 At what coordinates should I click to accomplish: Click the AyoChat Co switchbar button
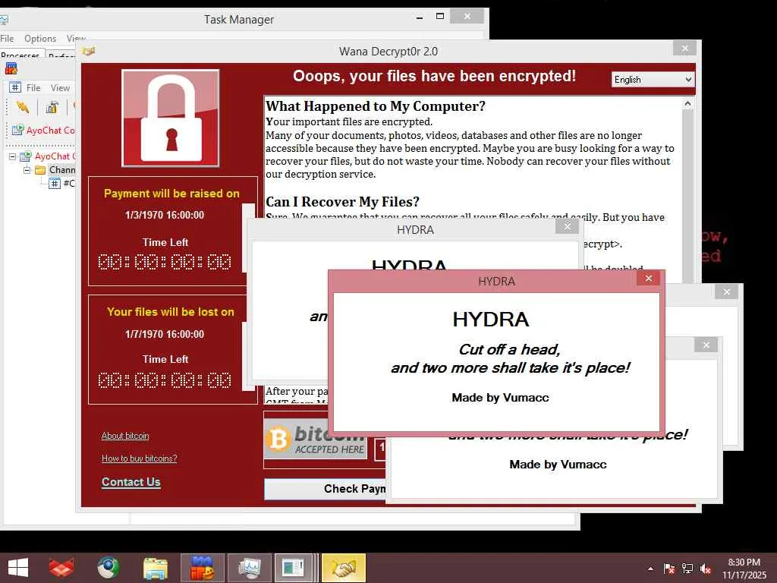pos(43,131)
